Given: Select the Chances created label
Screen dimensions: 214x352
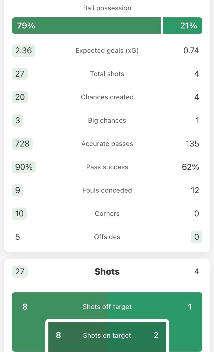Looking at the screenshot, I should [x=107, y=97].
